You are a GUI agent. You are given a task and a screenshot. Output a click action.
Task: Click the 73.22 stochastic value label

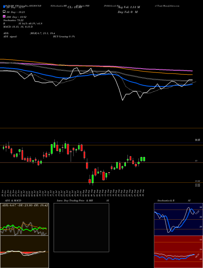pyautogui.click(x=197, y=212)
